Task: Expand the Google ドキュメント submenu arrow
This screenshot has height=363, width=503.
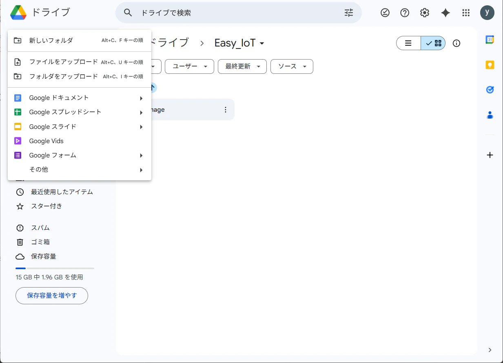Action: [141, 98]
